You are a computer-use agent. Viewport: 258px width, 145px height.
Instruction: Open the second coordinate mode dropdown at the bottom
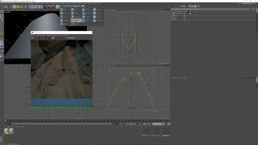[x=156, y=135]
